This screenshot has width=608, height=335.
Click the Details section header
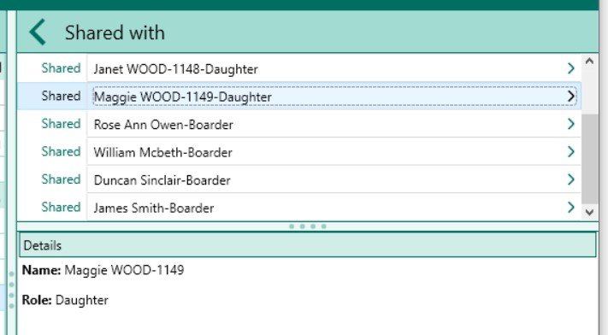tap(308, 245)
